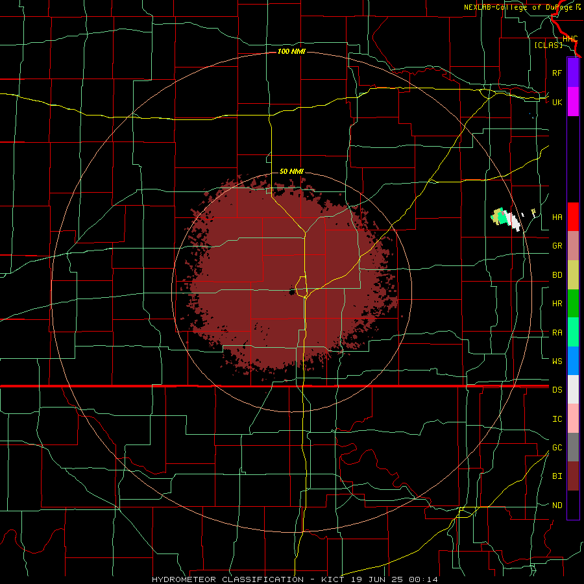Click the IC pink legend swatch
The width and height of the screenshot is (584, 584).
[x=573, y=419]
